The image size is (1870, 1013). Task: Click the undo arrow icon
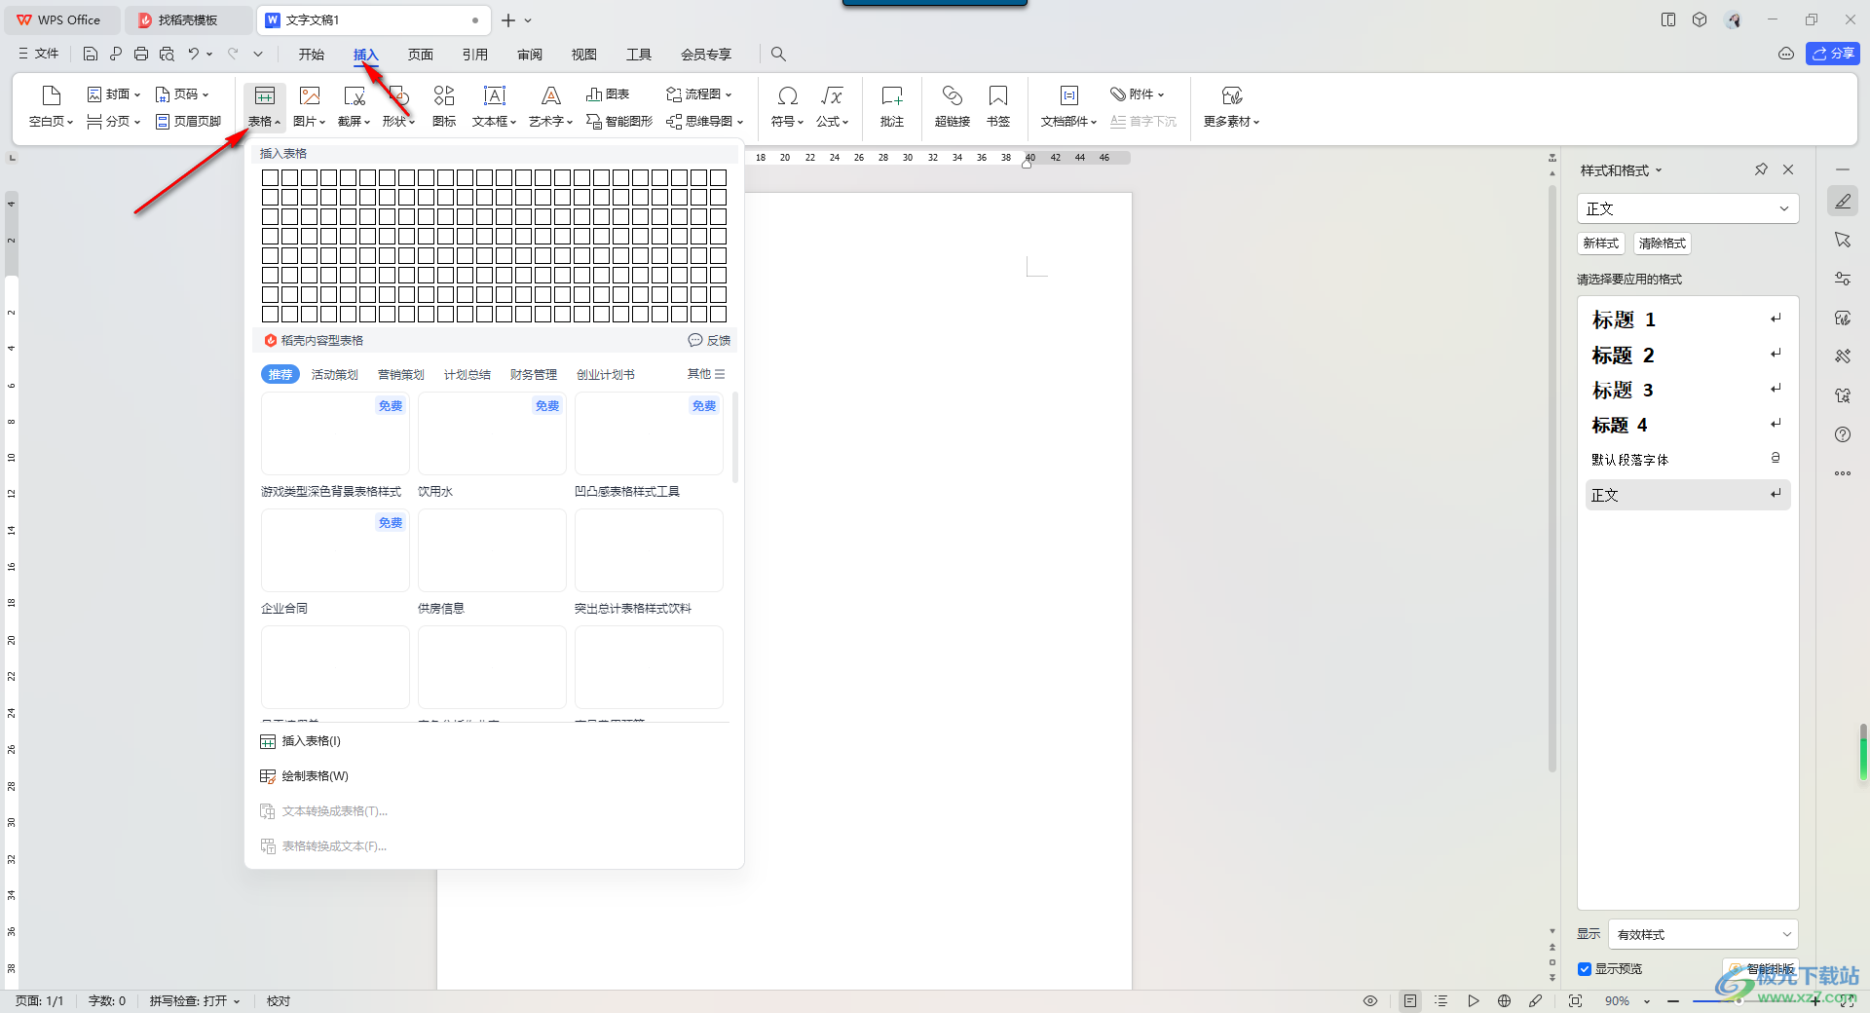coord(194,54)
